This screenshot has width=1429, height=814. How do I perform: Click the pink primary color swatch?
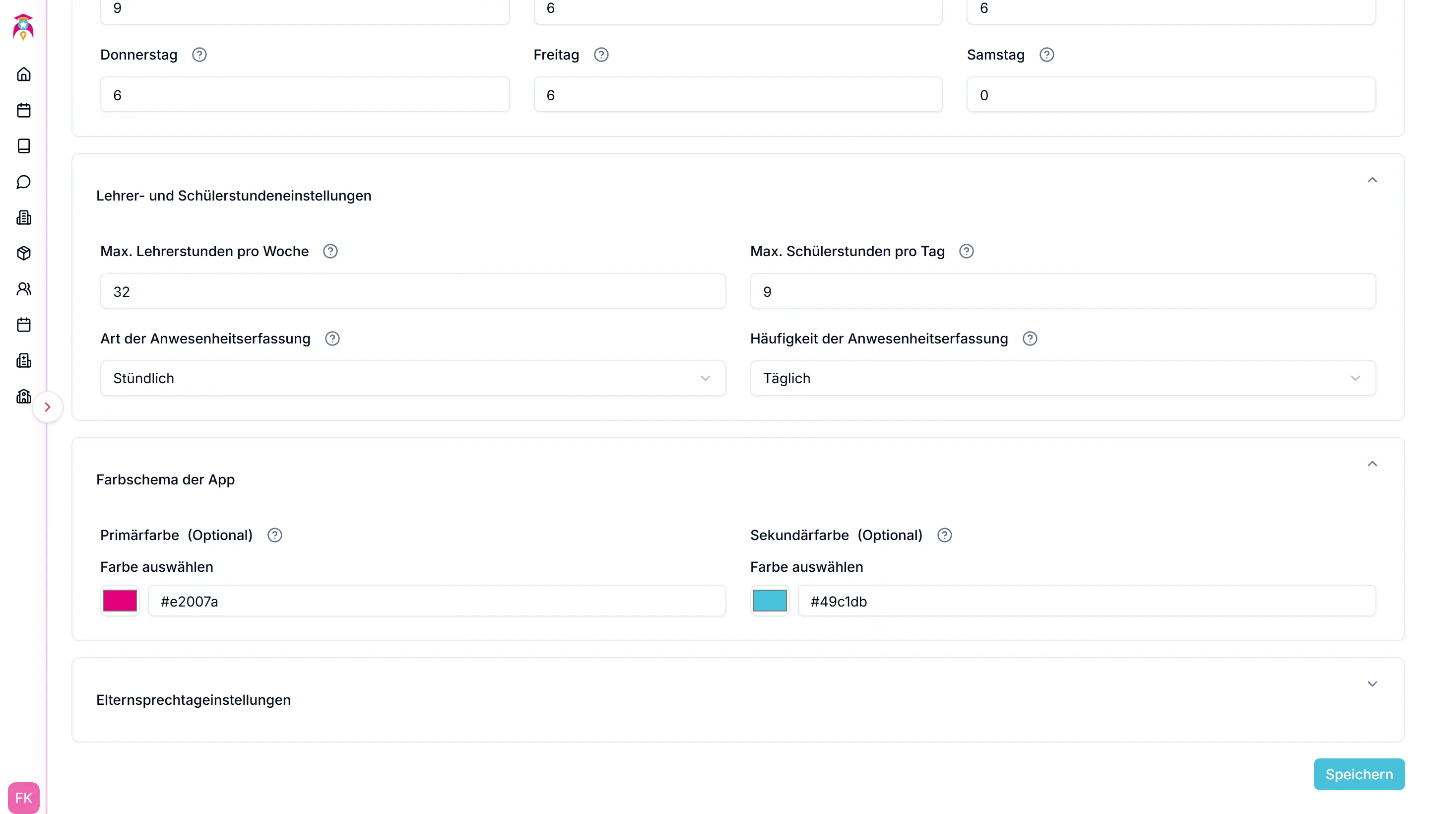(x=120, y=601)
